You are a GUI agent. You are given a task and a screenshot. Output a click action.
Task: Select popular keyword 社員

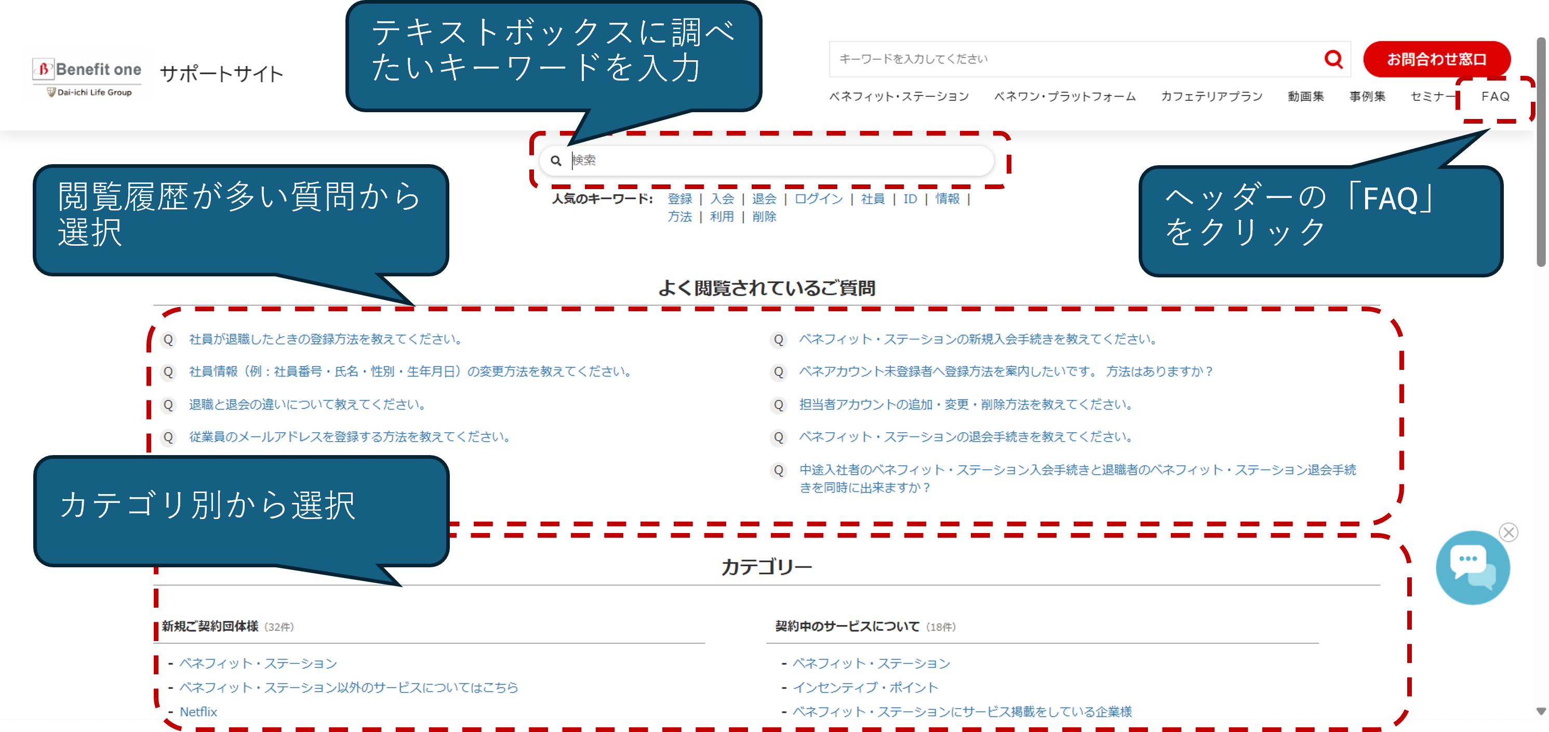[x=873, y=198]
